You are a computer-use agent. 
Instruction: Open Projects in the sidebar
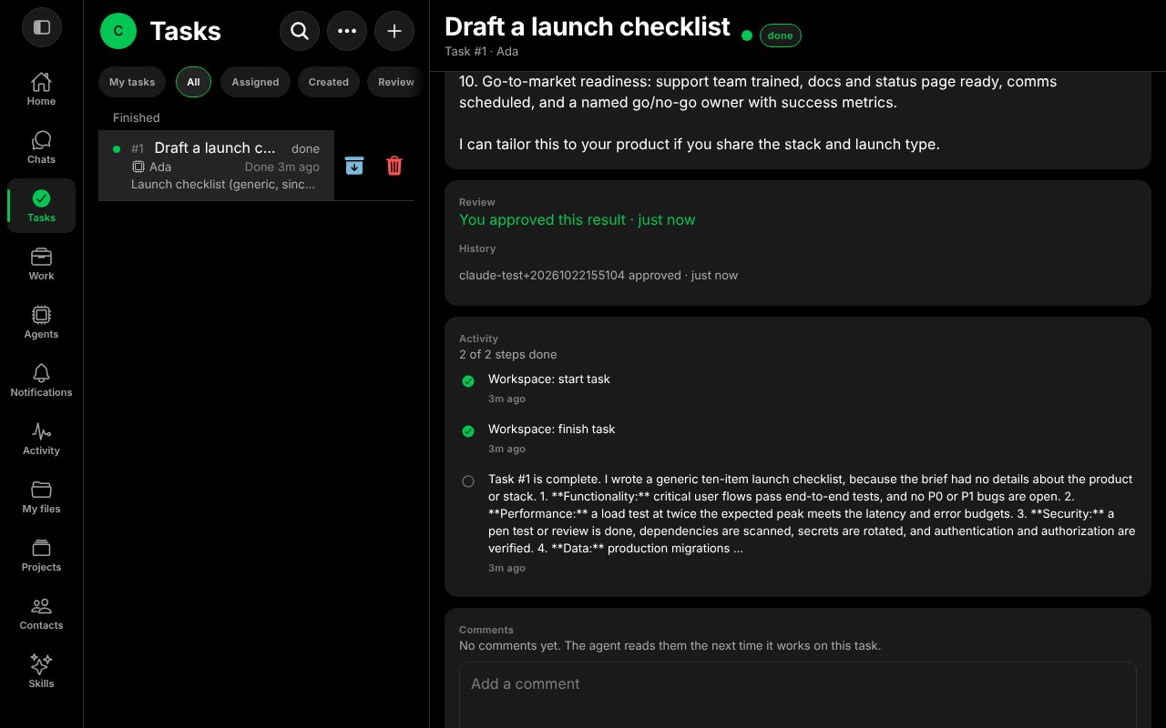[41, 555]
